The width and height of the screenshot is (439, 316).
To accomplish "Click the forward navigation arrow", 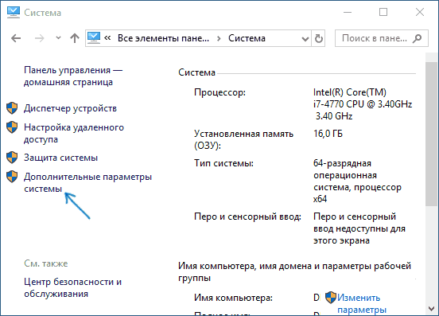I will tap(40, 38).
